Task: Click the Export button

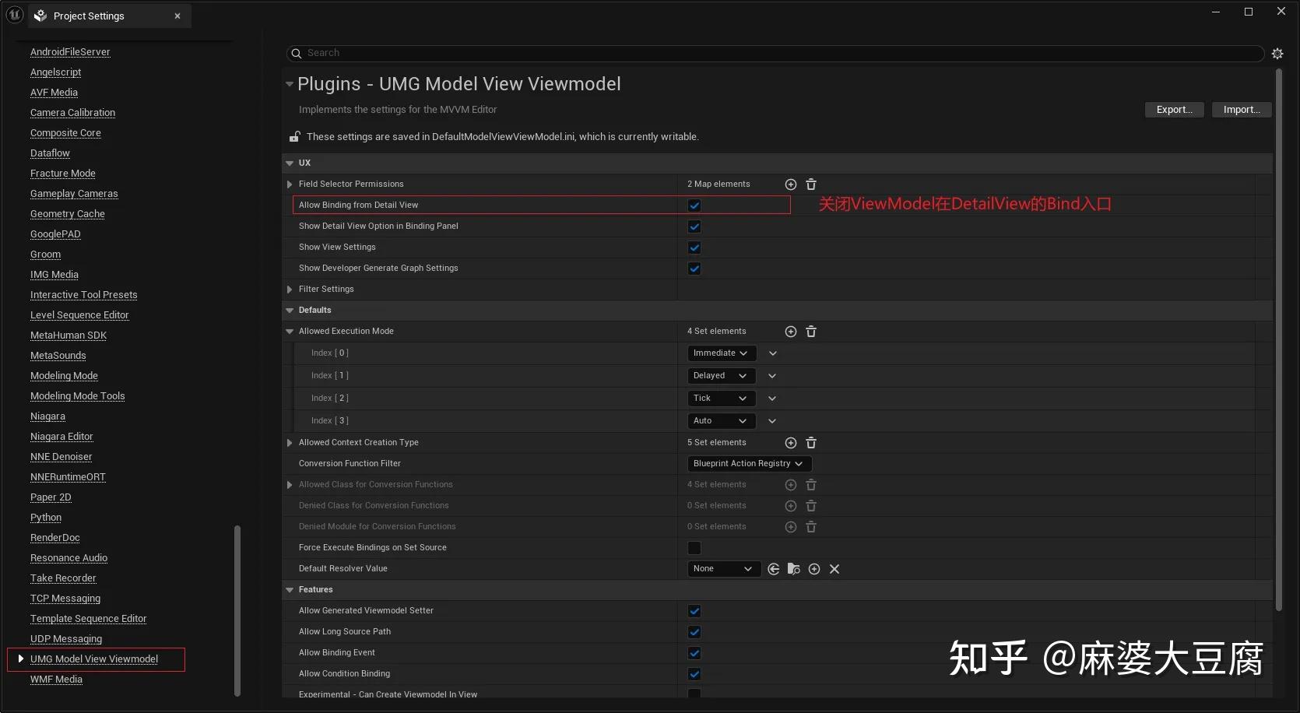Action: pos(1174,109)
